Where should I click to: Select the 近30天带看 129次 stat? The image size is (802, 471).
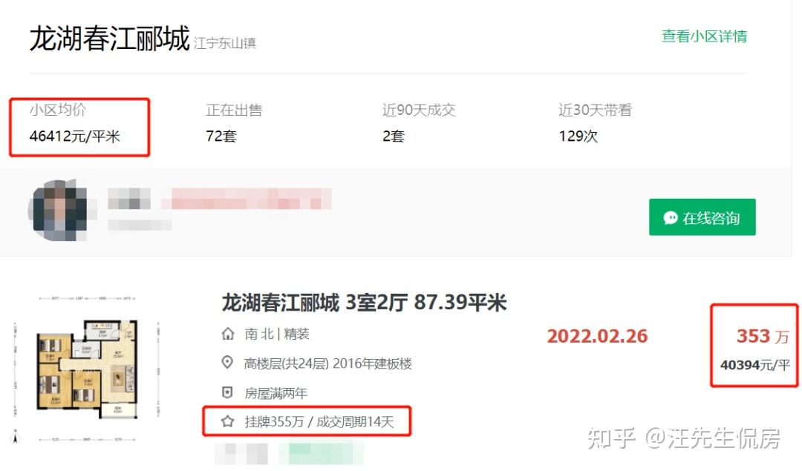coord(595,123)
